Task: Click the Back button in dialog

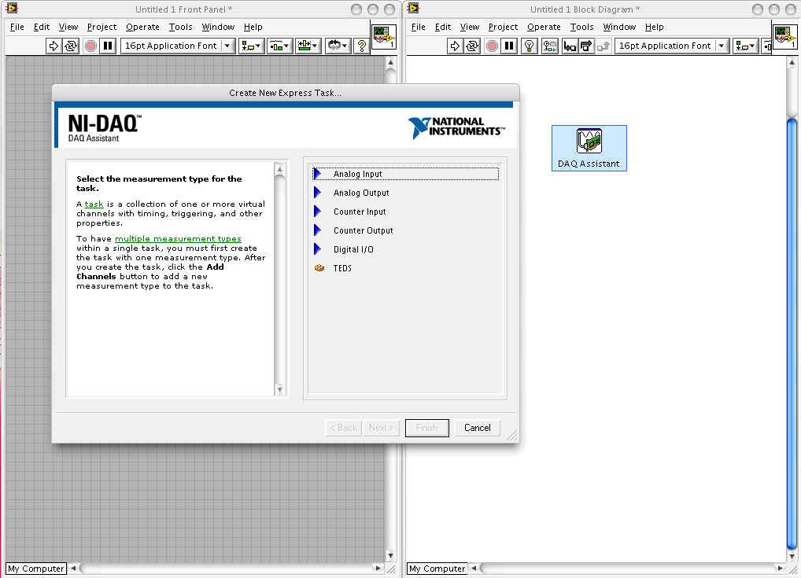Action: coord(343,428)
